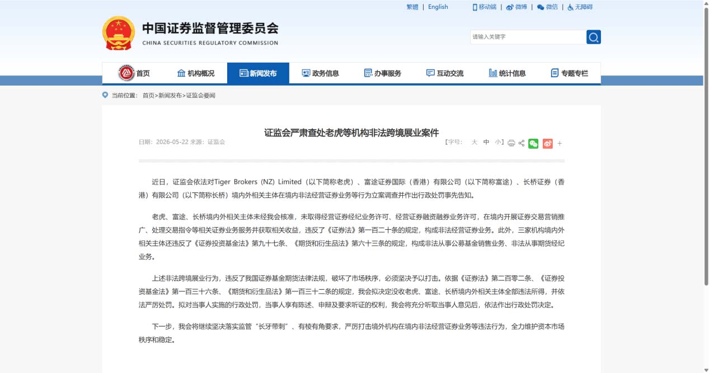
Task: Print the article with the printer icon
Action: click(x=511, y=143)
